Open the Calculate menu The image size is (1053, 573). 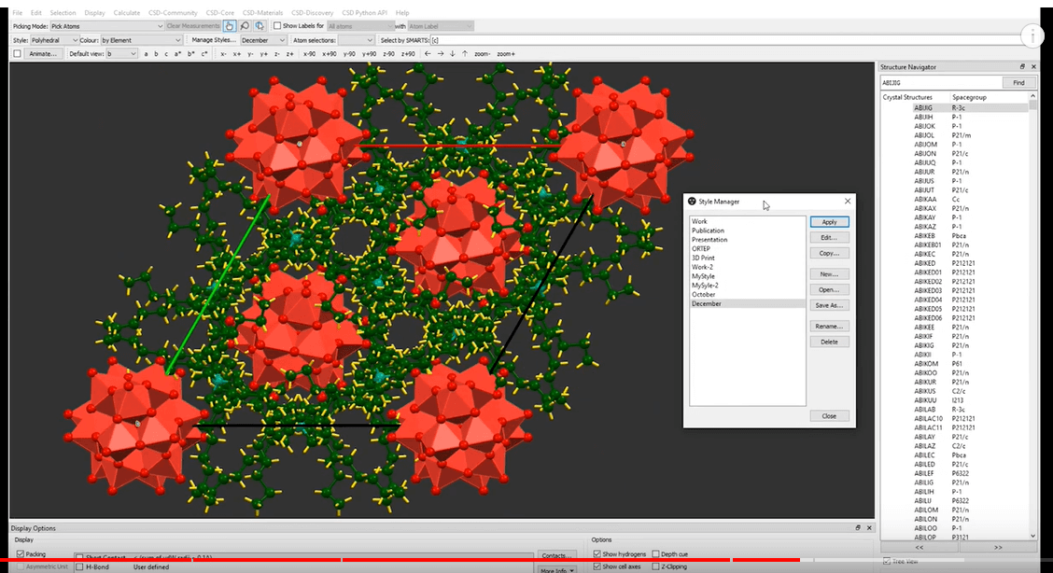pyautogui.click(x=126, y=13)
